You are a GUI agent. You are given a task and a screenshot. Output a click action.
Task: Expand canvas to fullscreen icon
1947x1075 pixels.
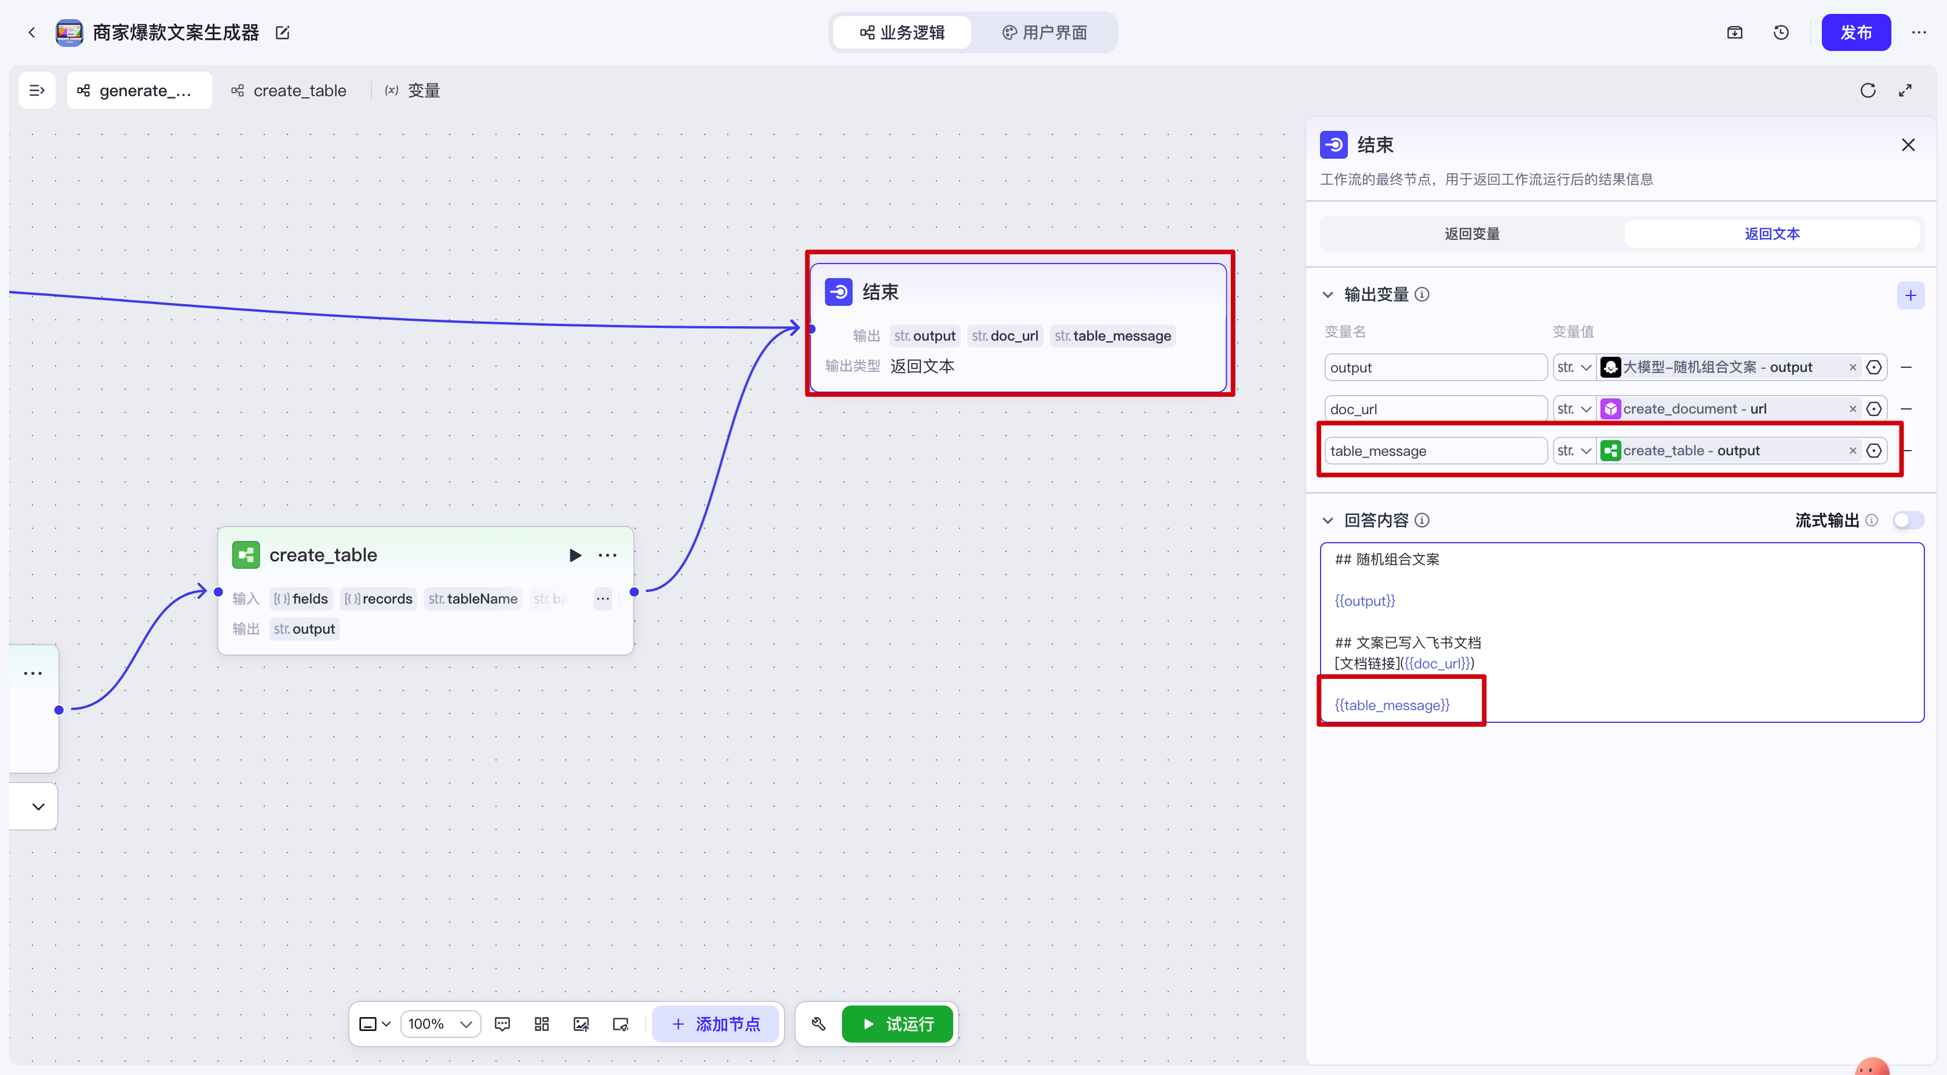pyautogui.click(x=1905, y=91)
